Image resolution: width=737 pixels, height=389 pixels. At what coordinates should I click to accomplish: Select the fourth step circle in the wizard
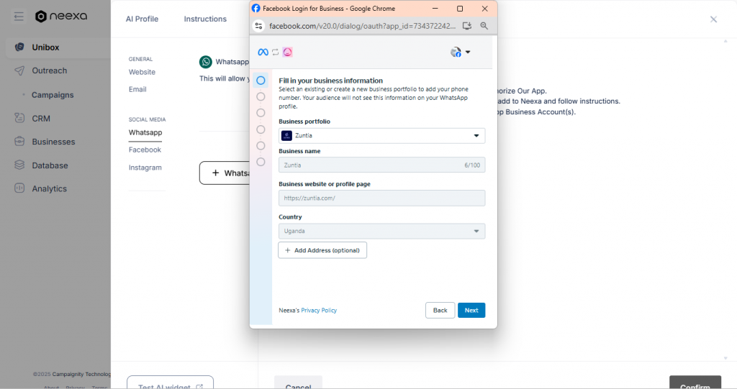tap(261, 129)
